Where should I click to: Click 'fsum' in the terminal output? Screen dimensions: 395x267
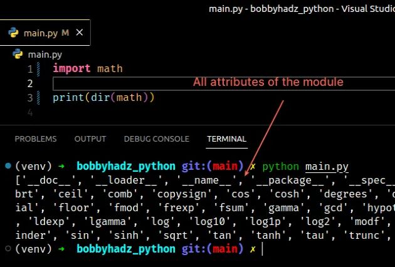pos(231,208)
